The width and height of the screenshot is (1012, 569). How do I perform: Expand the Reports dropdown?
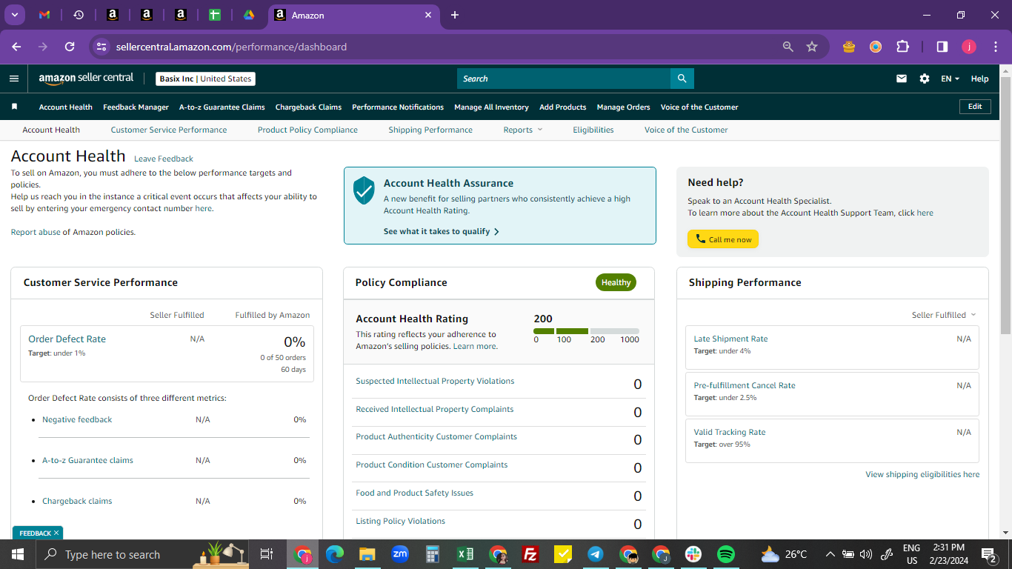coord(523,130)
